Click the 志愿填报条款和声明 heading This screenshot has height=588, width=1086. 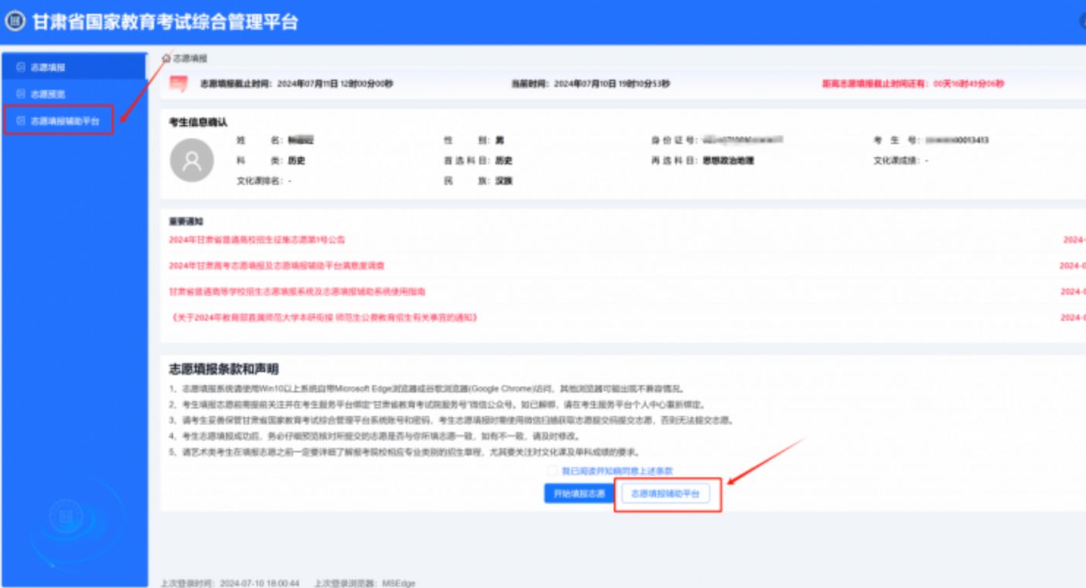[224, 369]
